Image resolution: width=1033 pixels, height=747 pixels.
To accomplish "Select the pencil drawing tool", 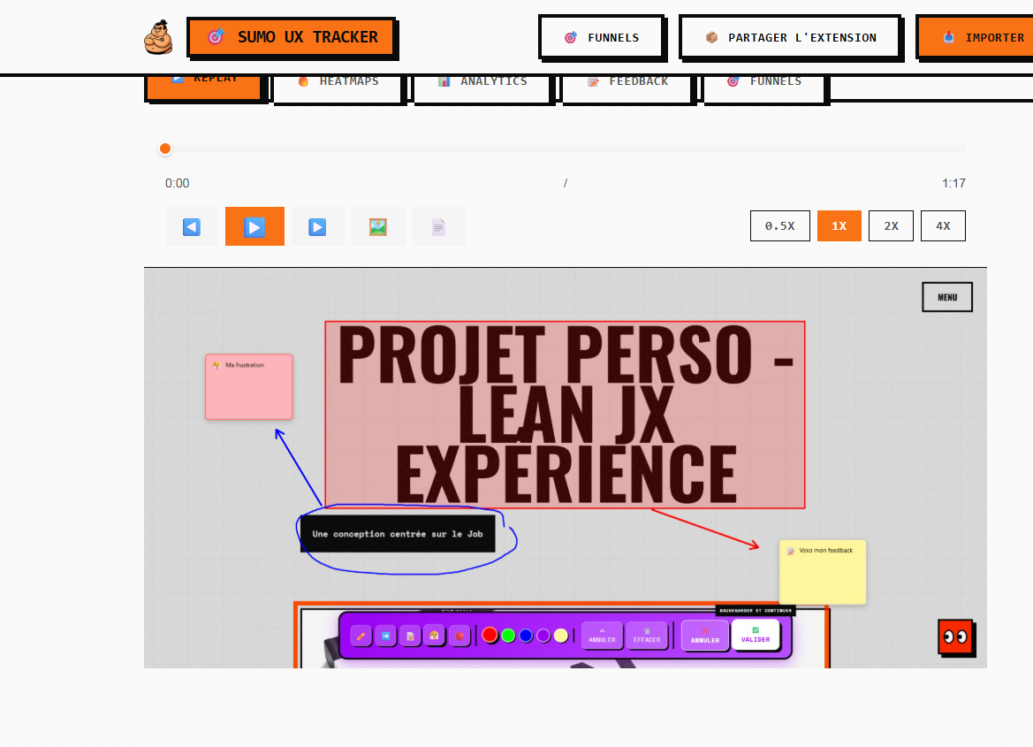I will (361, 636).
